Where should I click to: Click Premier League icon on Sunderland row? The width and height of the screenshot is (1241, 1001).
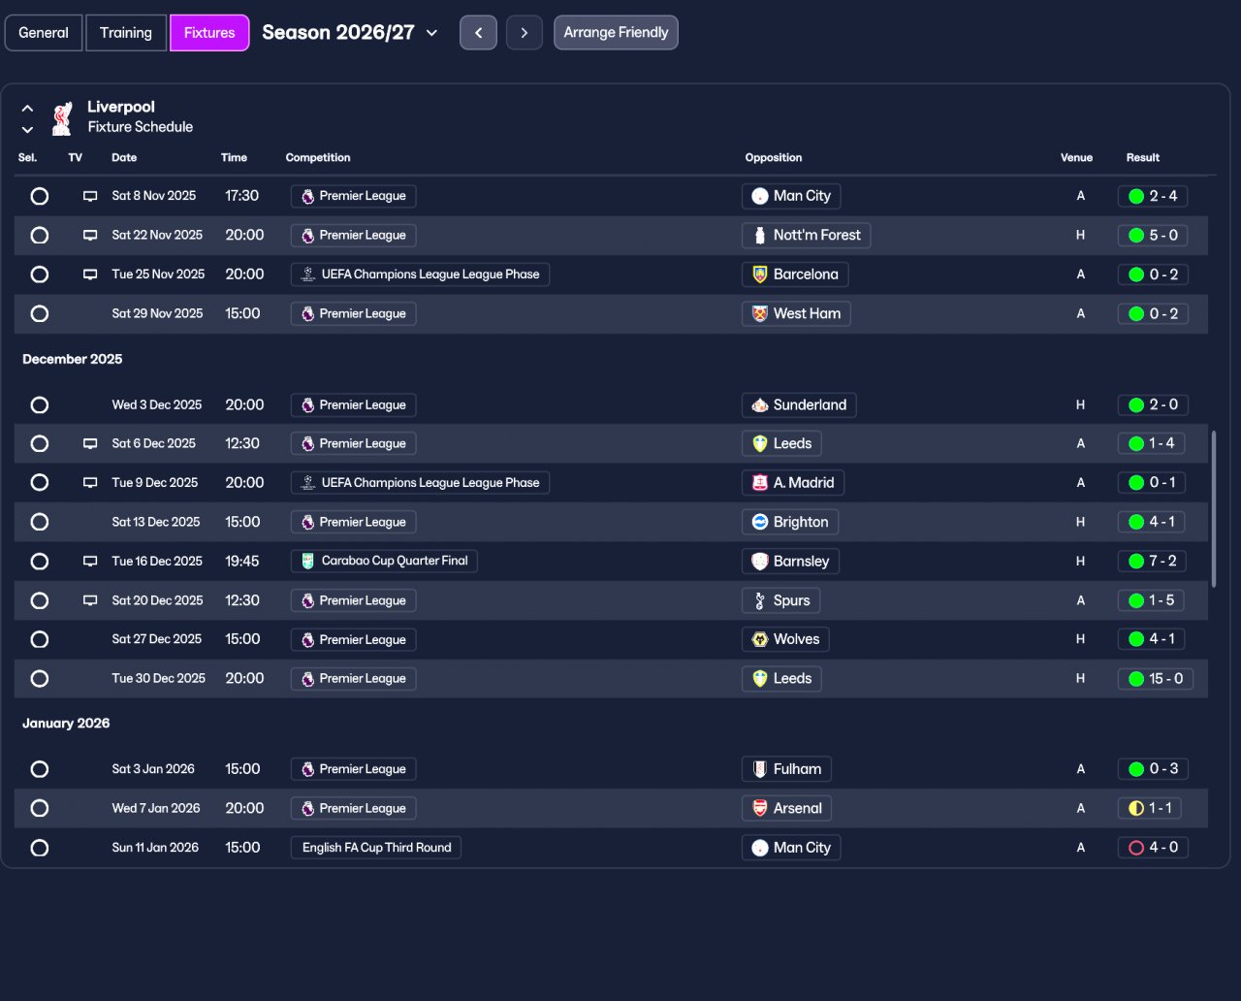click(307, 404)
